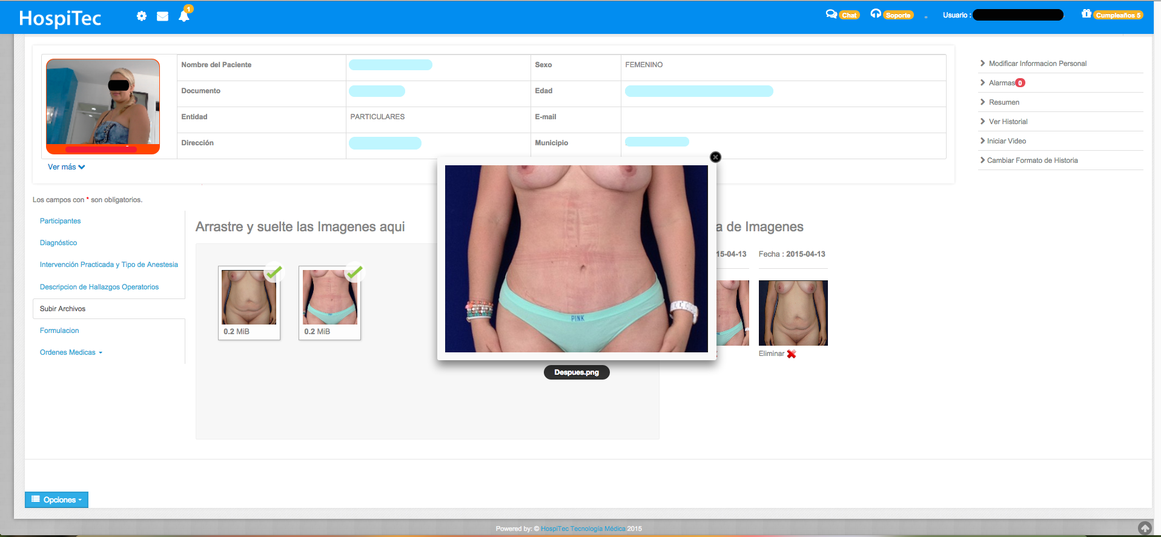The height and width of the screenshot is (537, 1161).
Task: Click the scroll-to-top arrow icon
Action: (x=1144, y=528)
